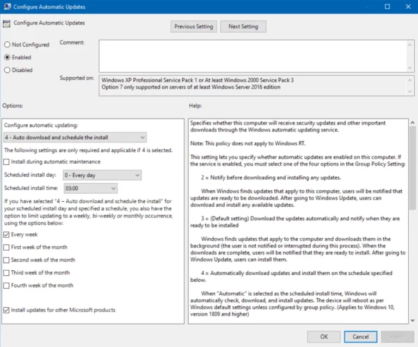Select the Not Configured radio option
The image size is (418, 347).
(x=7, y=45)
